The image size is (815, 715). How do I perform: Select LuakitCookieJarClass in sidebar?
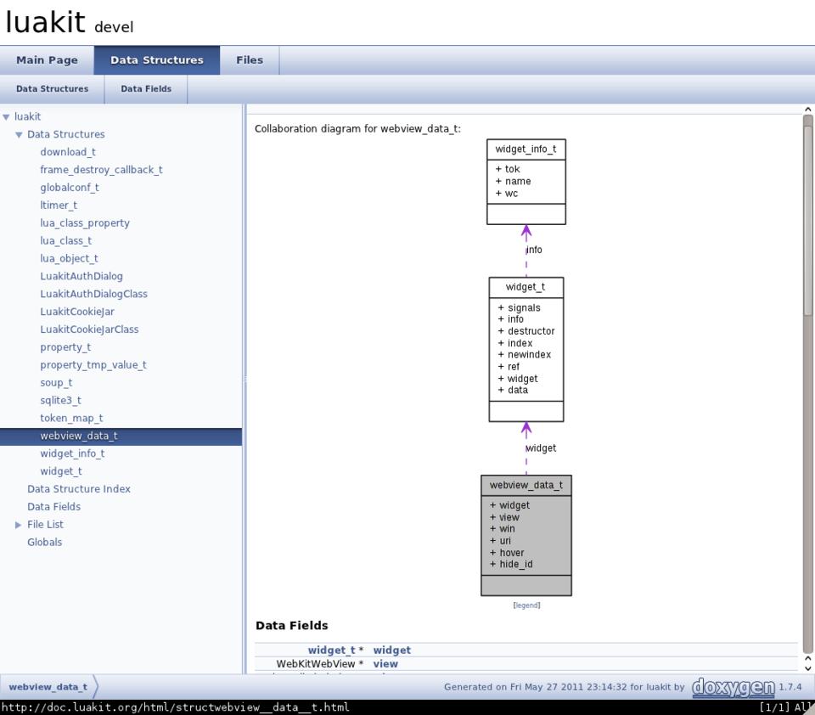[x=89, y=329]
